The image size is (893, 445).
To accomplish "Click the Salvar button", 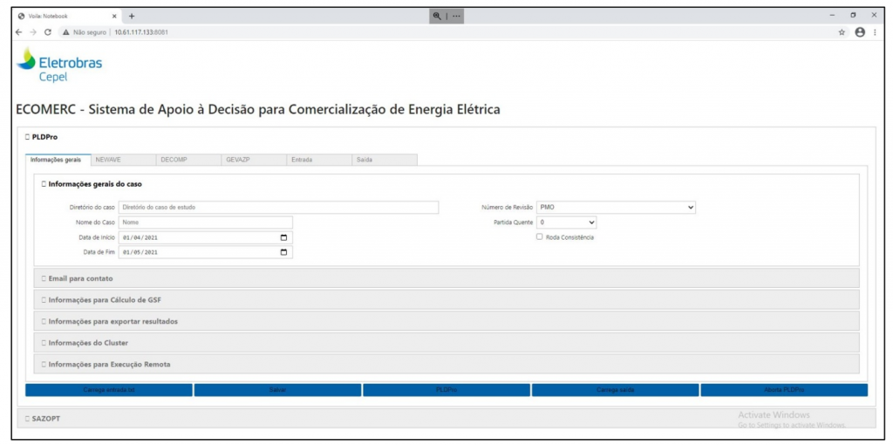I will [277, 390].
